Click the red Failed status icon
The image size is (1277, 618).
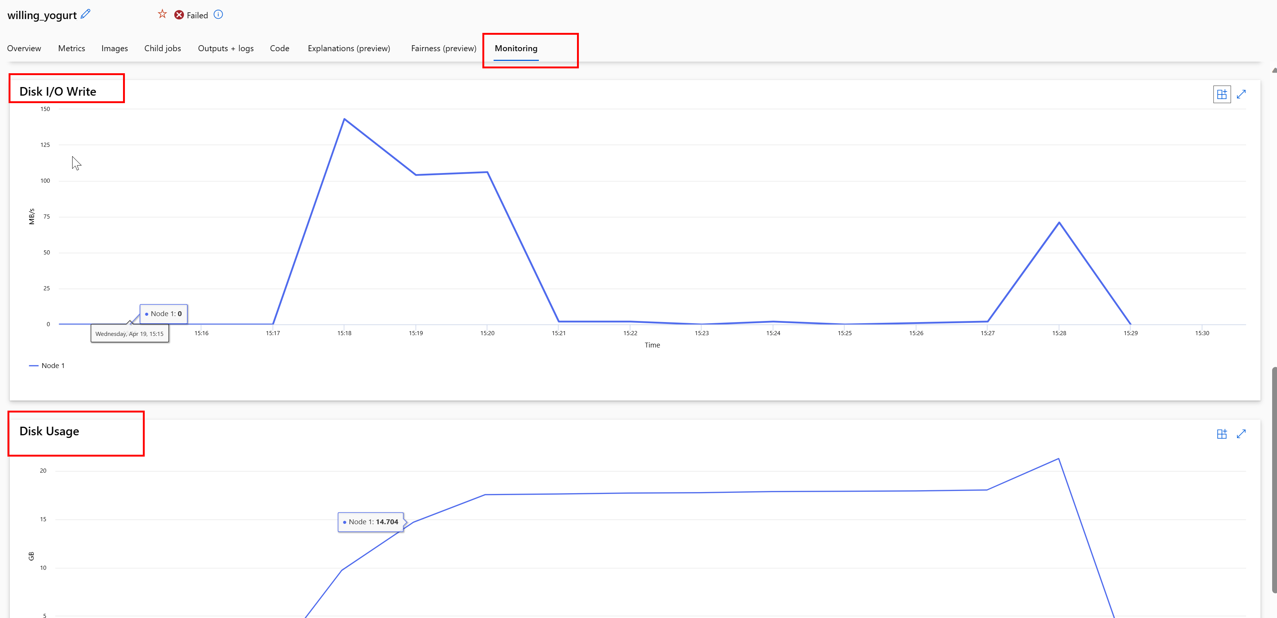pyautogui.click(x=179, y=15)
